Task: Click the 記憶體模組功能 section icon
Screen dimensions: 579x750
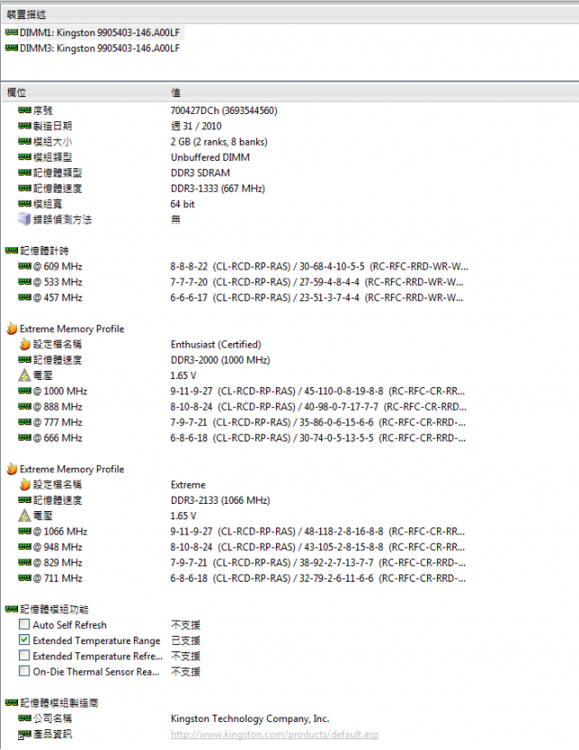Action: (x=12, y=610)
